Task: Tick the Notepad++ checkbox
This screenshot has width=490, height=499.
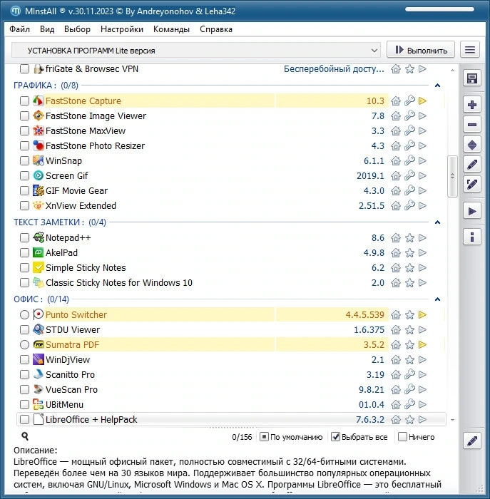Action: pyautogui.click(x=24, y=237)
